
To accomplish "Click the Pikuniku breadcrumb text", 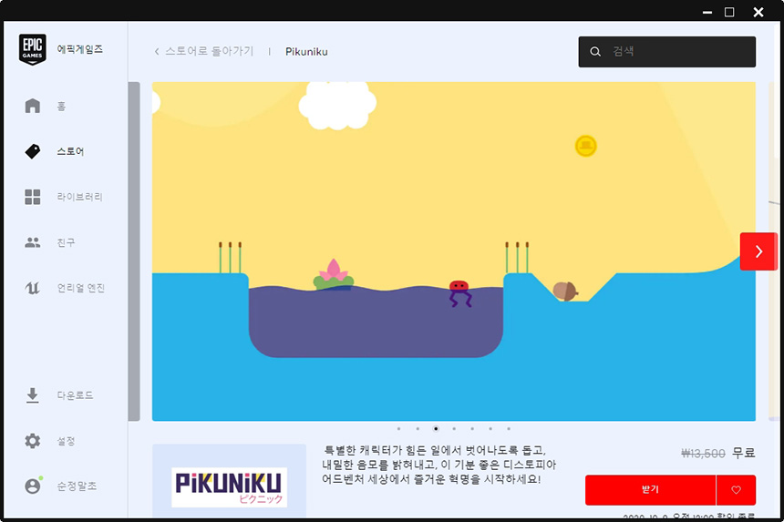I will click(x=306, y=51).
